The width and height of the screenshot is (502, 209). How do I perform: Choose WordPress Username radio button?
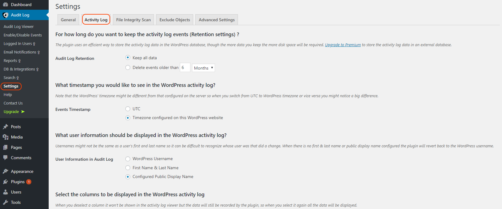click(x=128, y=159)
